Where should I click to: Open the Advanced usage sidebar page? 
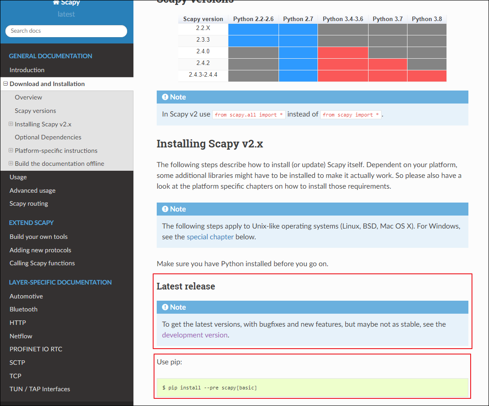[32, 190]
